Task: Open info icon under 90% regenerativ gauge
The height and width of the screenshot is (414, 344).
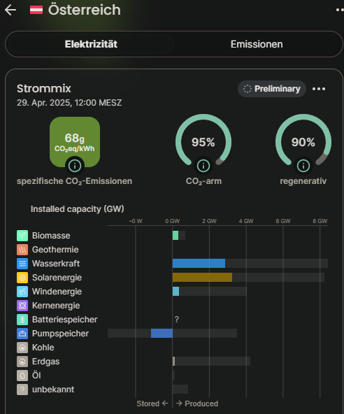Action: click(x=303, y=166)
